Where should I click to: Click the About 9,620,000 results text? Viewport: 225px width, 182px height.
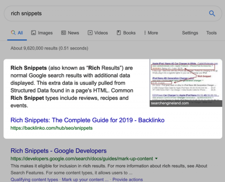pos(49,48)
